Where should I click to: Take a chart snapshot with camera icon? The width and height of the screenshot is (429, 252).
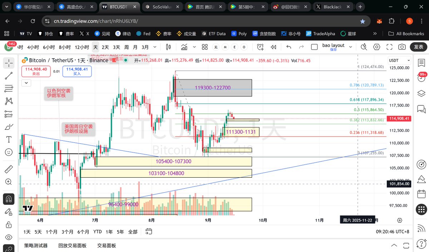coord(402,47)
